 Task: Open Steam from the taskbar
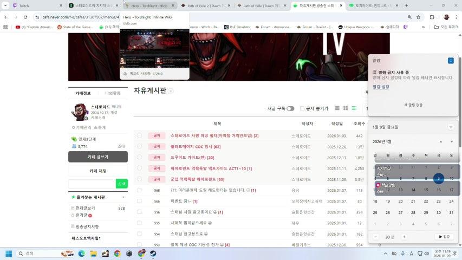[x=153, y=253]
